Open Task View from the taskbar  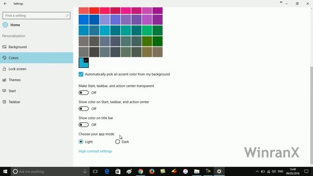coord(95,172)
